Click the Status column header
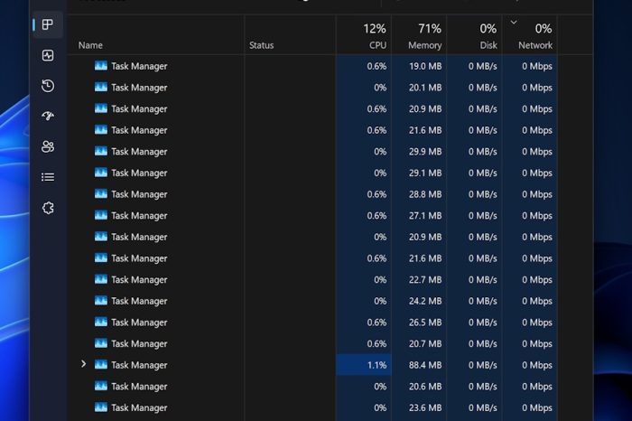The height and width of the screenshot is (421, 632). 261,45
